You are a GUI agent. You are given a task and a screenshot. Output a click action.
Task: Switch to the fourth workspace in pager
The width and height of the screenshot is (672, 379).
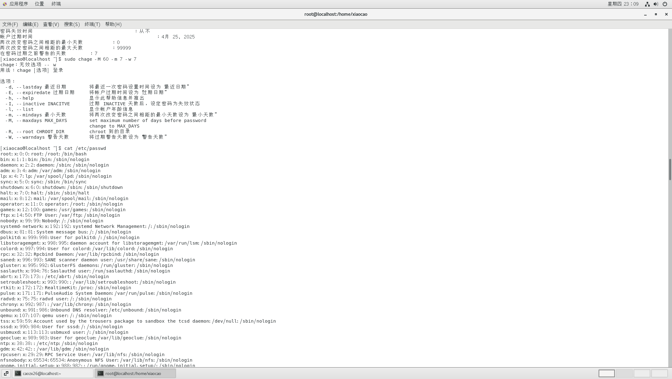tap(659, 373)
